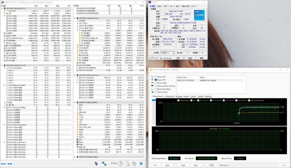
Task: Click the Stop button in AIDA64
Action: (x=167, y=165)
